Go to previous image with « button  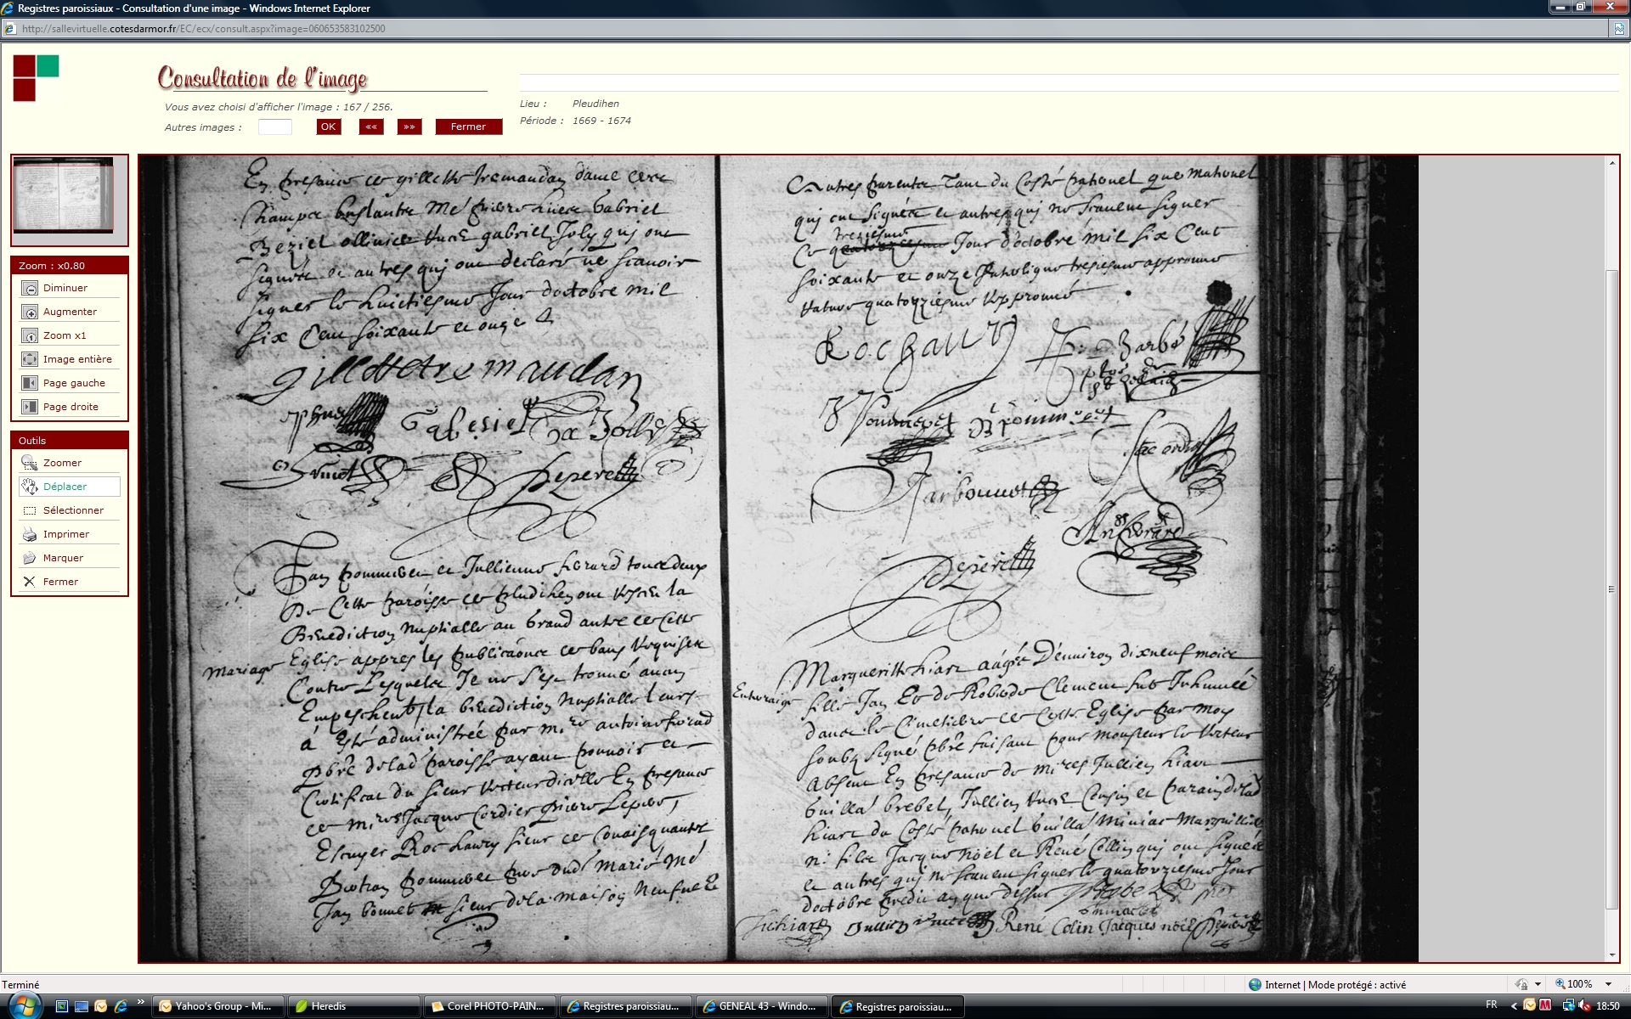[370, 127]
